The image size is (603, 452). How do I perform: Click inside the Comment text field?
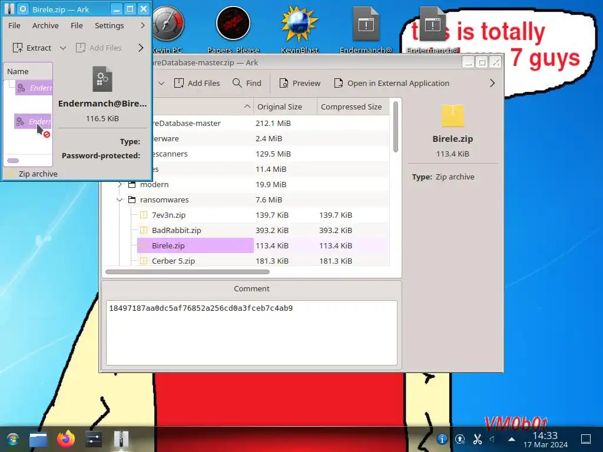tap(251, 333)
